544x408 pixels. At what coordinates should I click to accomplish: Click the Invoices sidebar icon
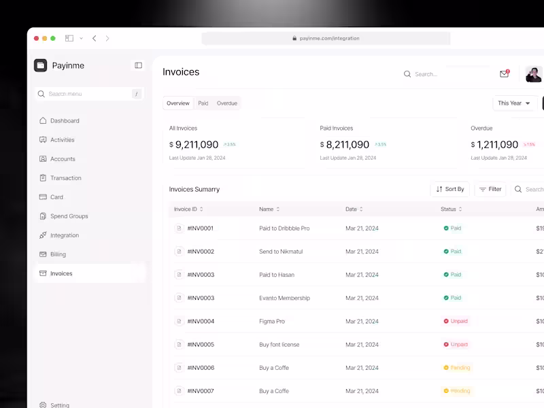click(43, 273)
